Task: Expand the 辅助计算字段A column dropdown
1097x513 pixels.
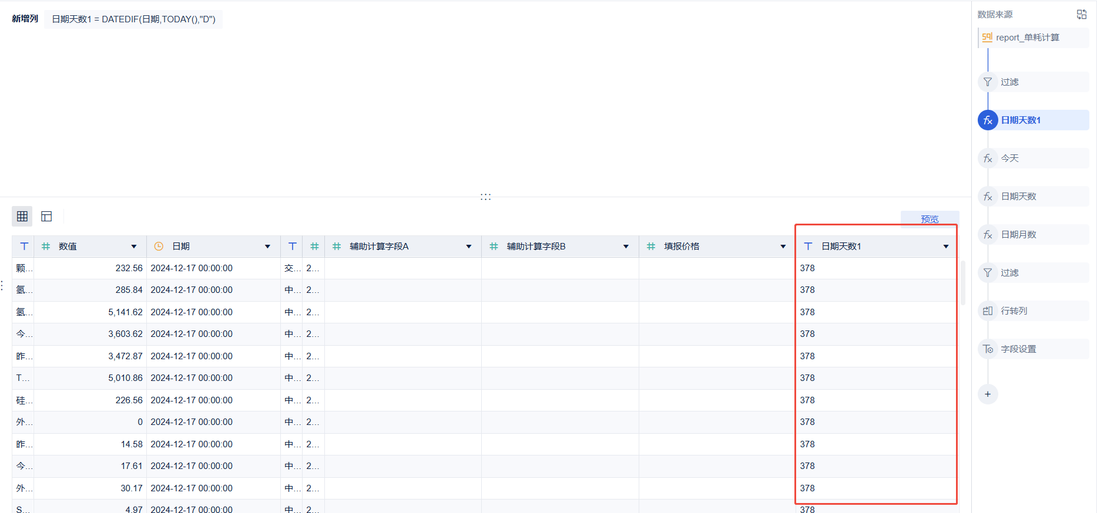Action: [x=469, y=247]
